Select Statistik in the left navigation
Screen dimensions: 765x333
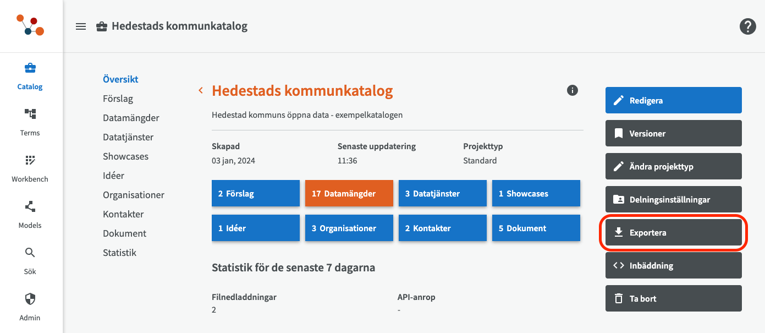[x=119, y=253]
